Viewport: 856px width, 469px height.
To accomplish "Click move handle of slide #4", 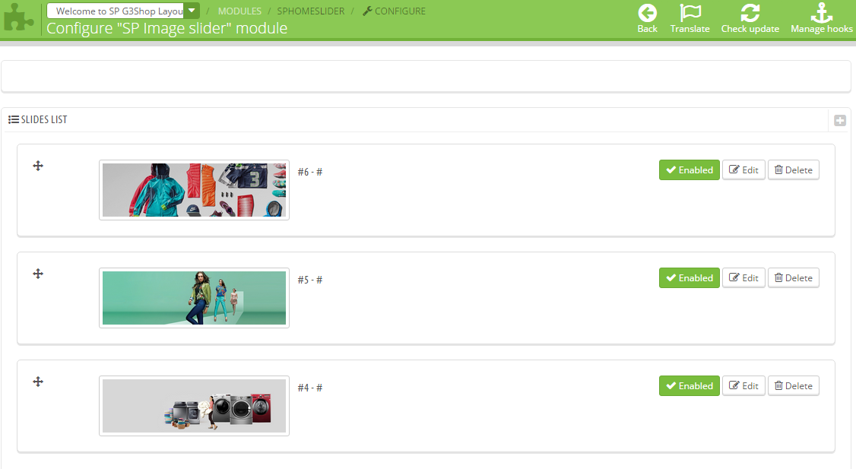I will click(38, 382).
